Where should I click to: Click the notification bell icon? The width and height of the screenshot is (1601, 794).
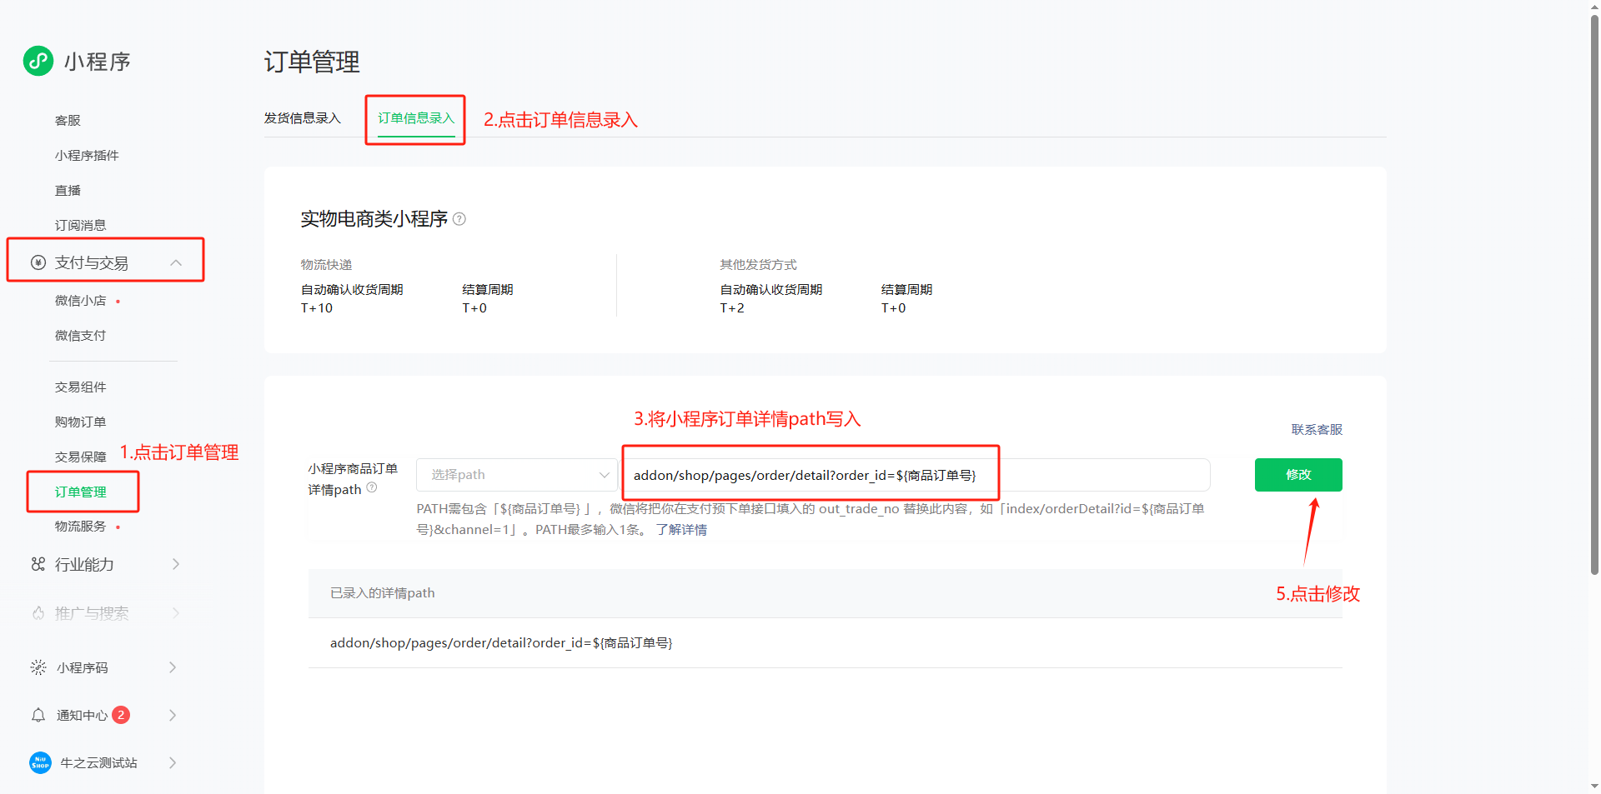[x=38, y=715]
